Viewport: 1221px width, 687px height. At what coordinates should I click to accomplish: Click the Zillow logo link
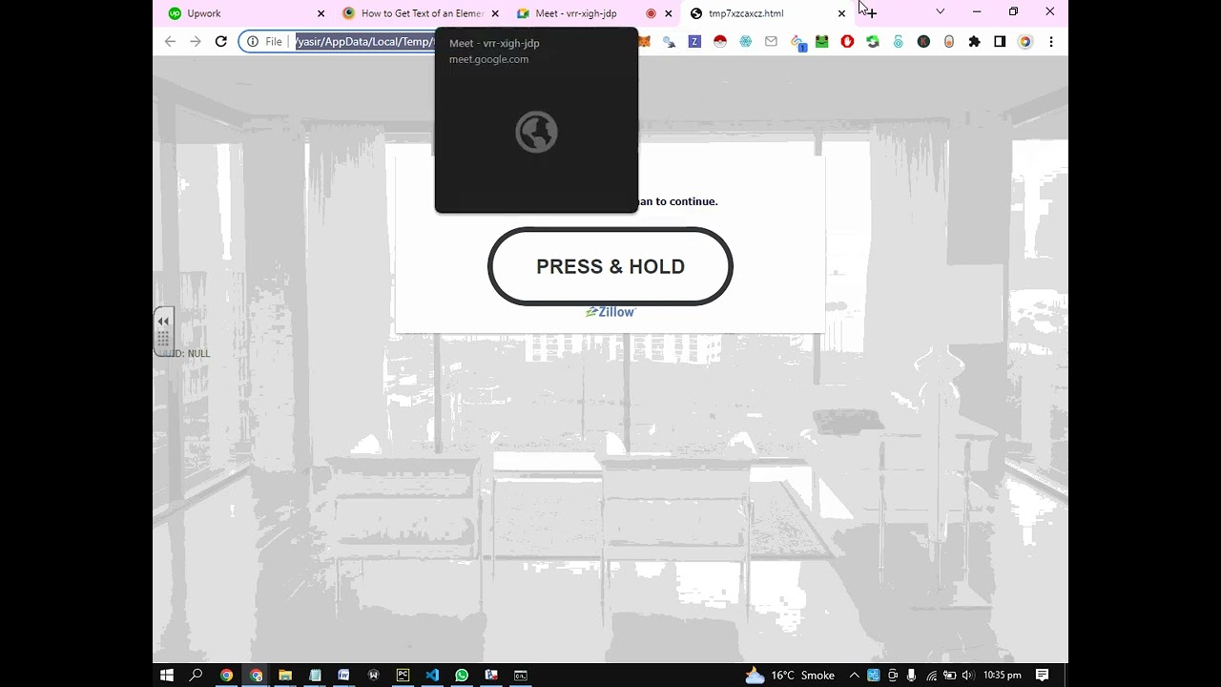click(x=610, y=312)
